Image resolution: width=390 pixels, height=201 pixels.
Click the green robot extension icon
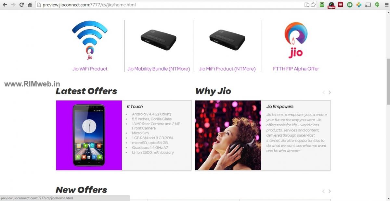[322, 5]
